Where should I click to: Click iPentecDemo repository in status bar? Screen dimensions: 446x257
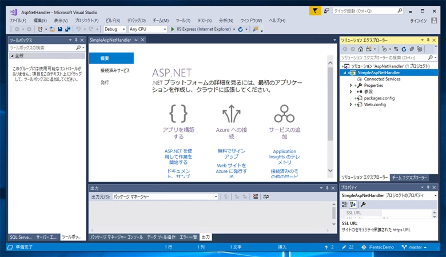click(377, 247)
